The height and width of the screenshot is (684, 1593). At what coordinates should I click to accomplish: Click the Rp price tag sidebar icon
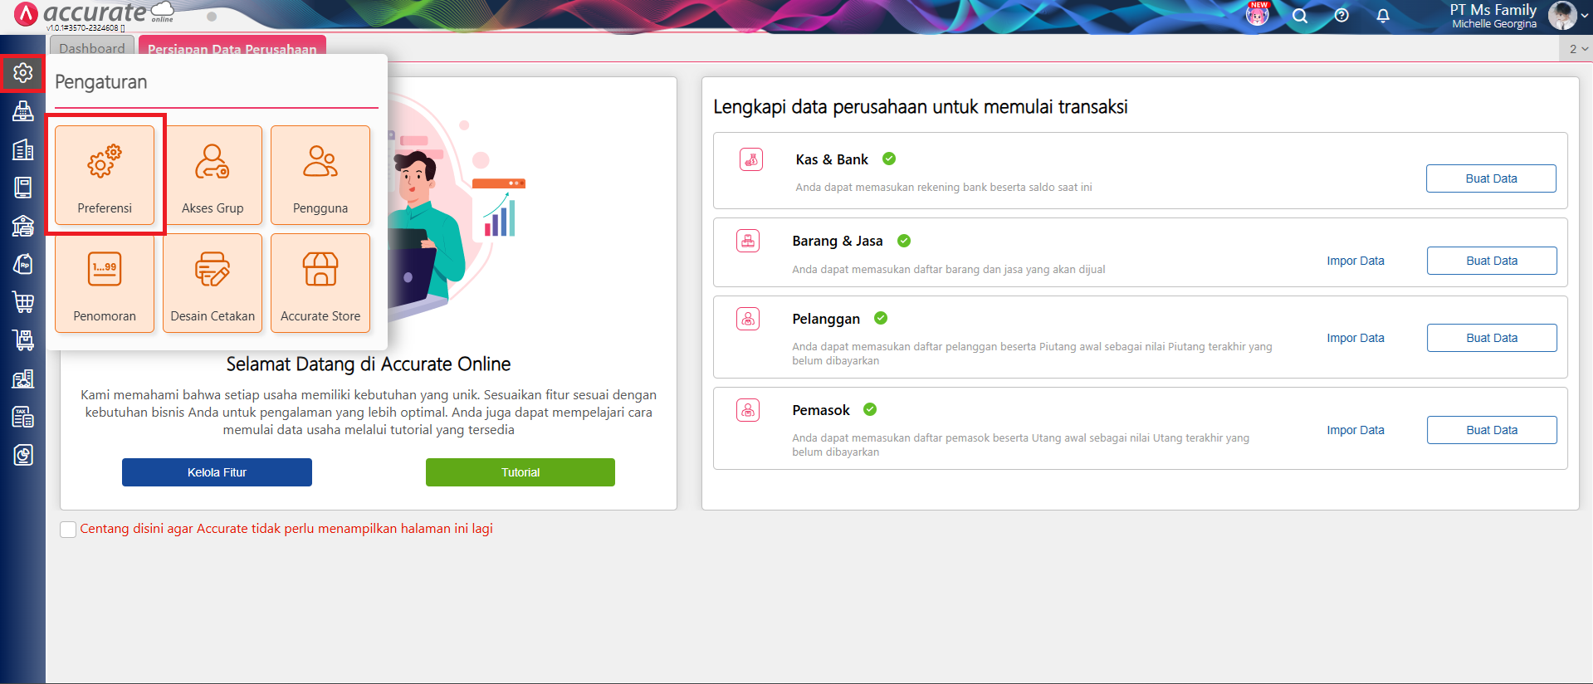point(23,264)
